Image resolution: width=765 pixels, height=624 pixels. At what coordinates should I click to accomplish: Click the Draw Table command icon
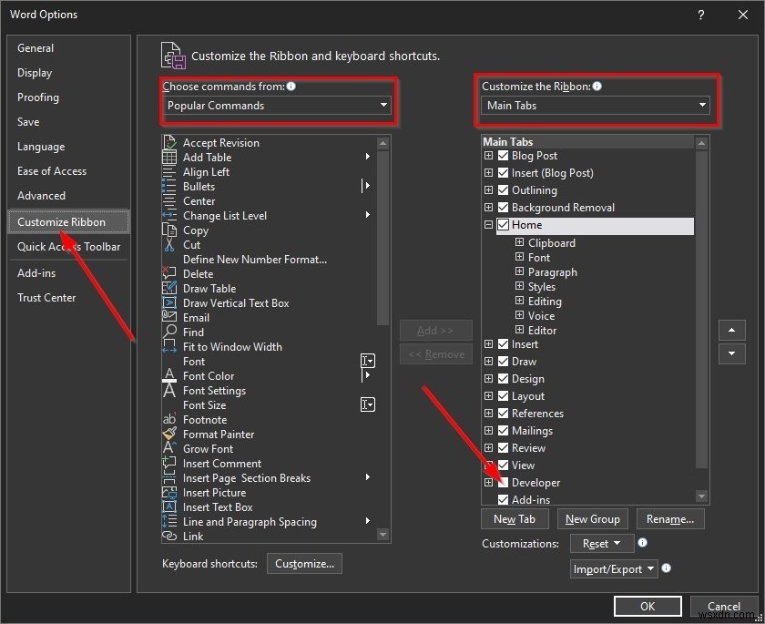(170, 289)
